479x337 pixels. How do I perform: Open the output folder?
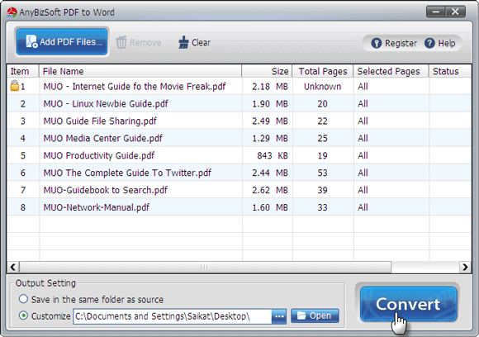(315, 316)
